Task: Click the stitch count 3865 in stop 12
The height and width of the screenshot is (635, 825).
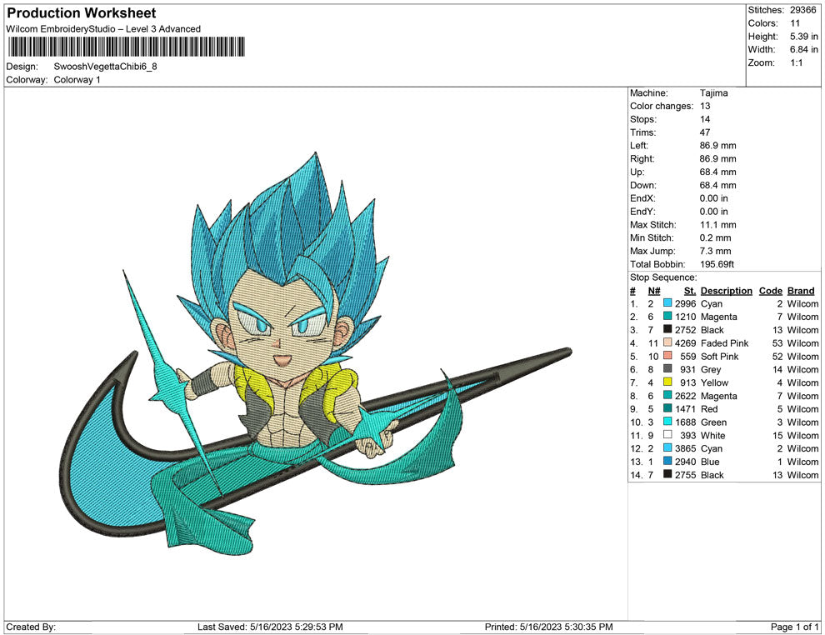Action: click(x=686, y=448)
